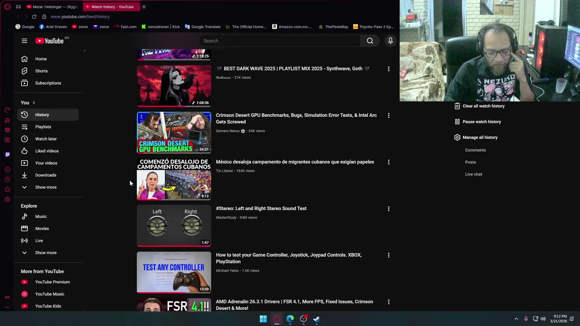The image size is (580, 326).
Task: Open Your videos in sidebar
Action: point(48,163)
